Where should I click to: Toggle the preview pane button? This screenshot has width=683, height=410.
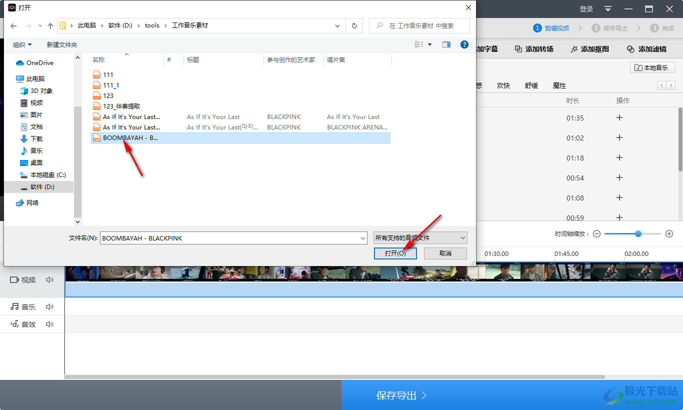tap(446, 44)
